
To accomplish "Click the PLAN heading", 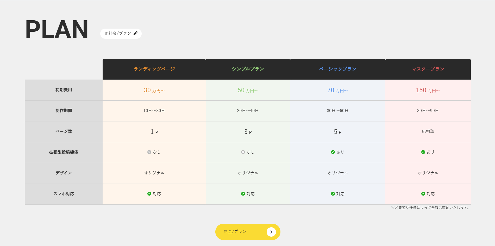I will tap(57, 30).
